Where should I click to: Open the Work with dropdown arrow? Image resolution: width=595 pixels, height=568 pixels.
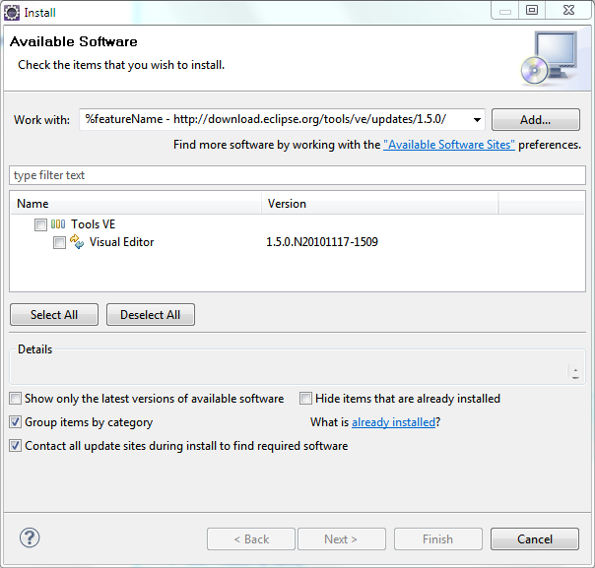[477, 120]
